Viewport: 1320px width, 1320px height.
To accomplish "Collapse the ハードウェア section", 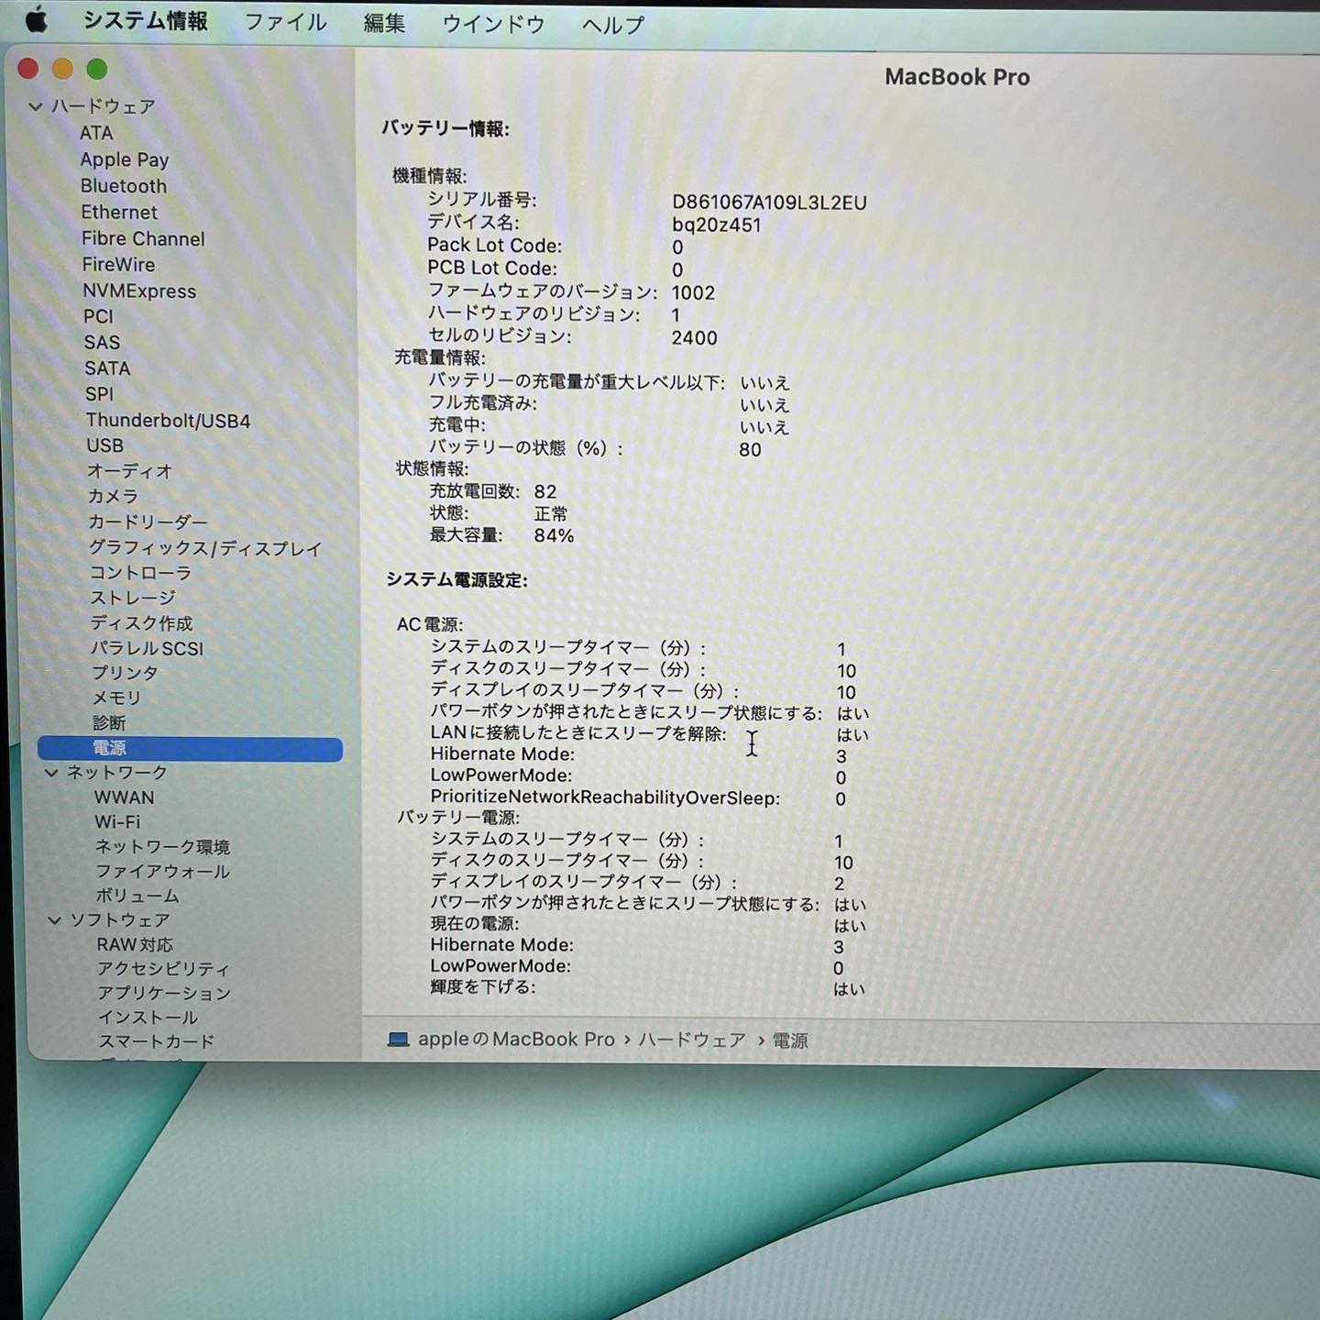I will pyautogui.click(x=36, y=106).
